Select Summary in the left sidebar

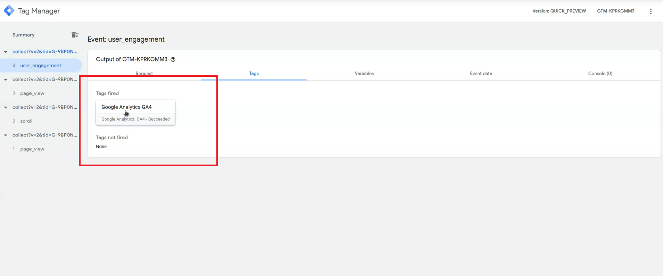(24, 35)
